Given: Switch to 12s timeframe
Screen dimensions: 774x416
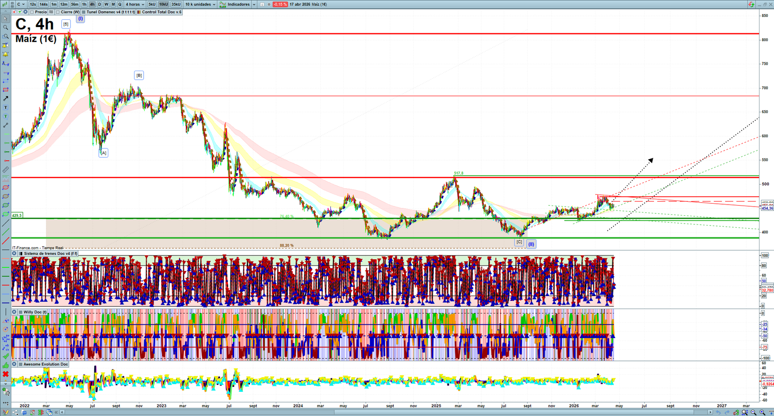Looking at the screenshot, I should (32, 4).
